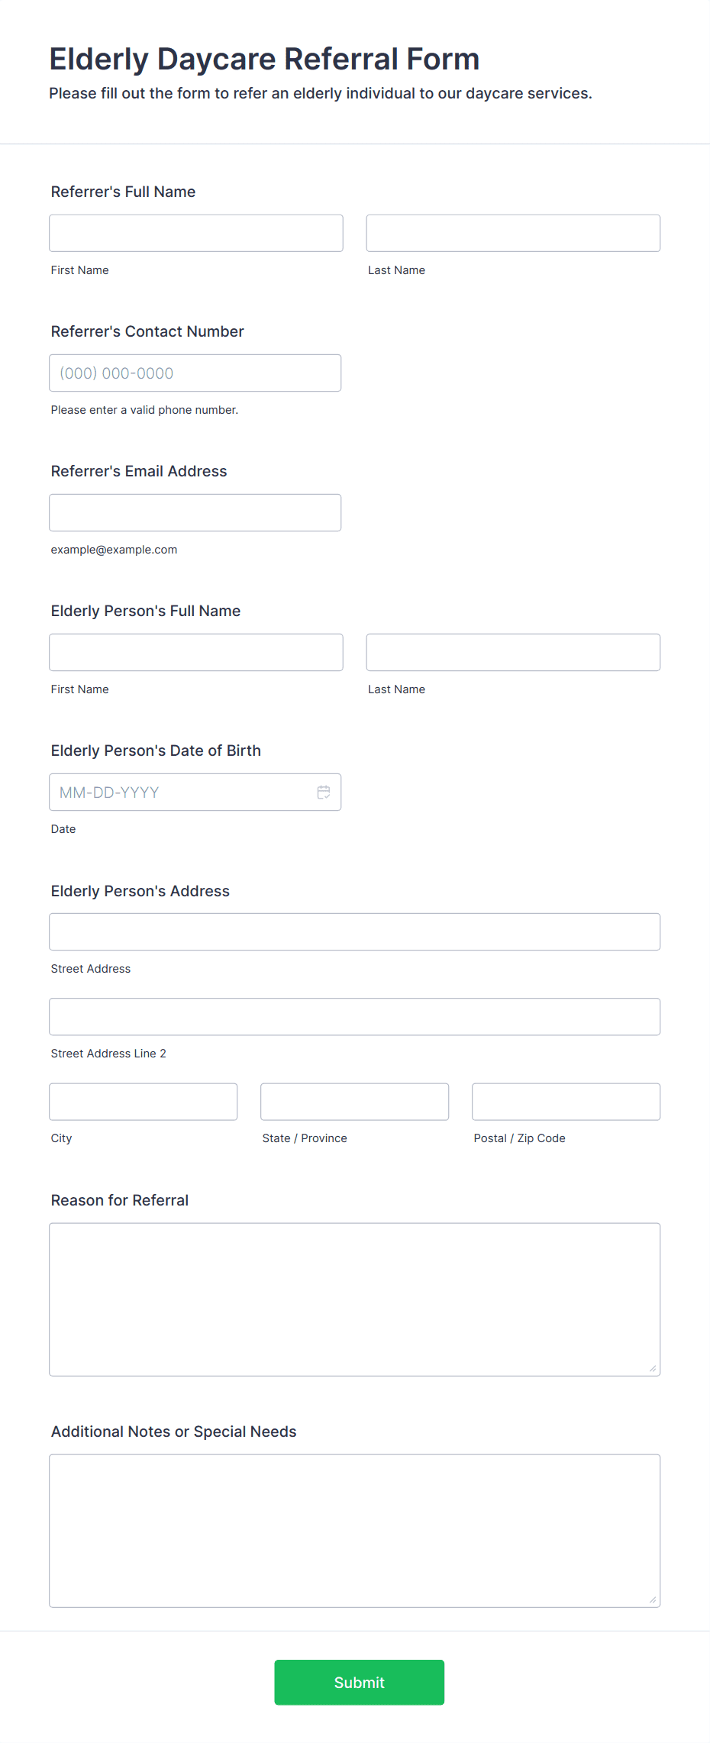Focus the Postal / Zip Code input box
710x1743 pixels.
coord(566,1102)
